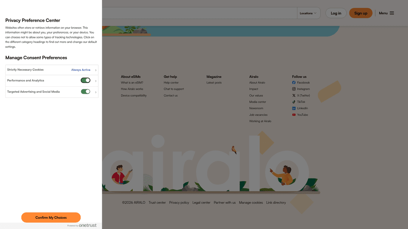This screenshot has height=229, width=408.
Task: Expand the Targeted Advertising category details
Action: pos(96,92)
